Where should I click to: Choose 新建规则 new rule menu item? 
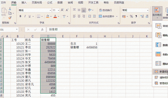160,72
